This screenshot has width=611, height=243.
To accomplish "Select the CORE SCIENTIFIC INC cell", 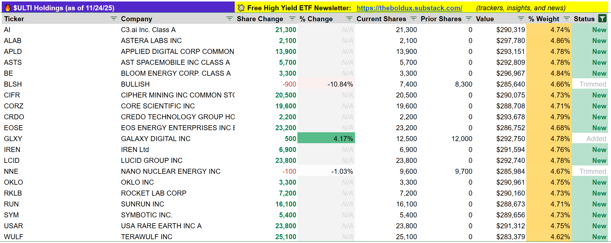I will (177, 106).
